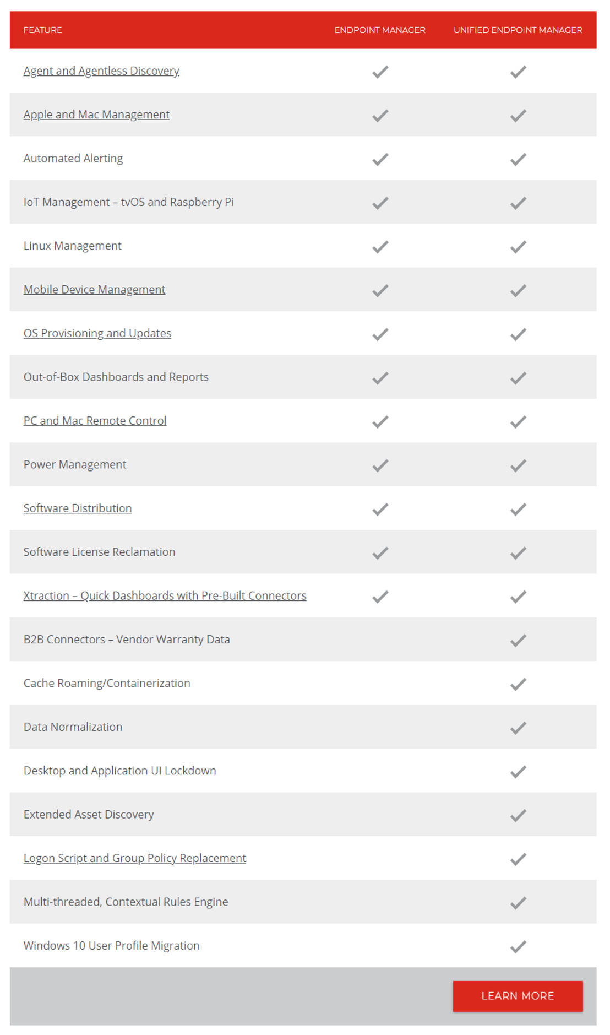Click the Desktop and Application UI Lockdown checkmark
This screenshot has height=1035, width=610.
pos(518,771)
